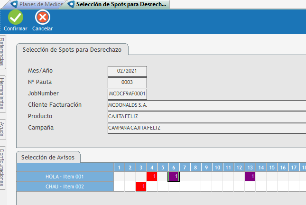Toggle the purple spot on day 6 for HOLA

click(174, 177)
